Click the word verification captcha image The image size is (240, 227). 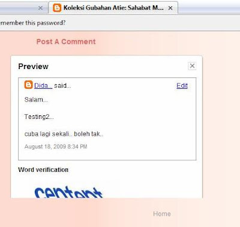68,192
